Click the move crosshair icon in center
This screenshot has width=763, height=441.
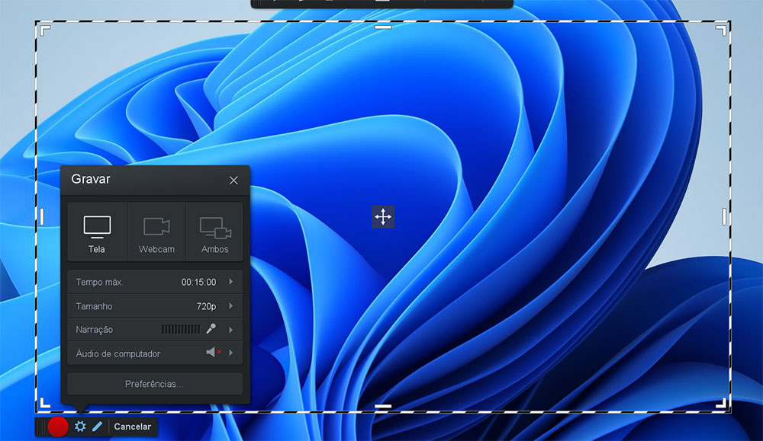click(x=383, y=216)
